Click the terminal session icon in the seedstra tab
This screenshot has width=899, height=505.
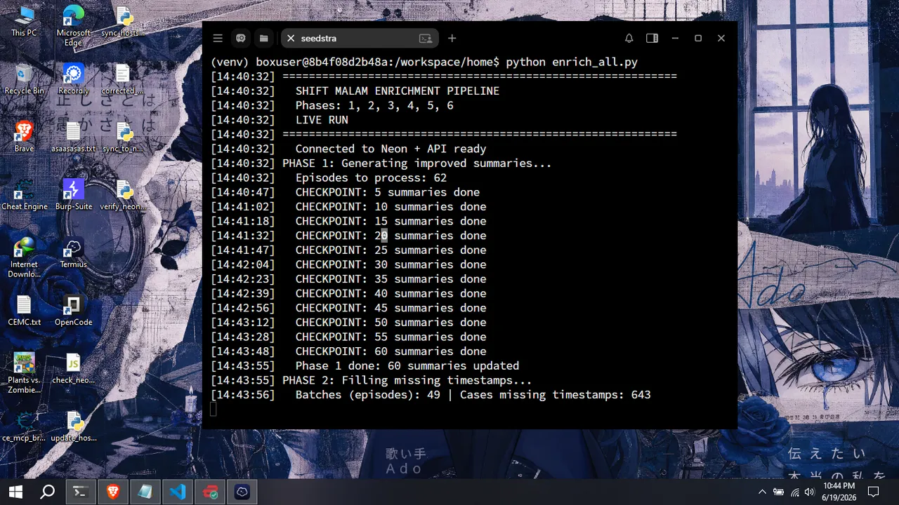[426, 39]
